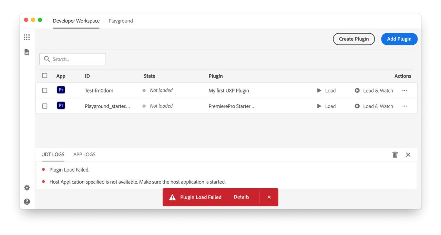Image resolution: width=441 pixels, height=235 pixels.
Task: Click the Add Plugin button
Action: click(399, 39)
